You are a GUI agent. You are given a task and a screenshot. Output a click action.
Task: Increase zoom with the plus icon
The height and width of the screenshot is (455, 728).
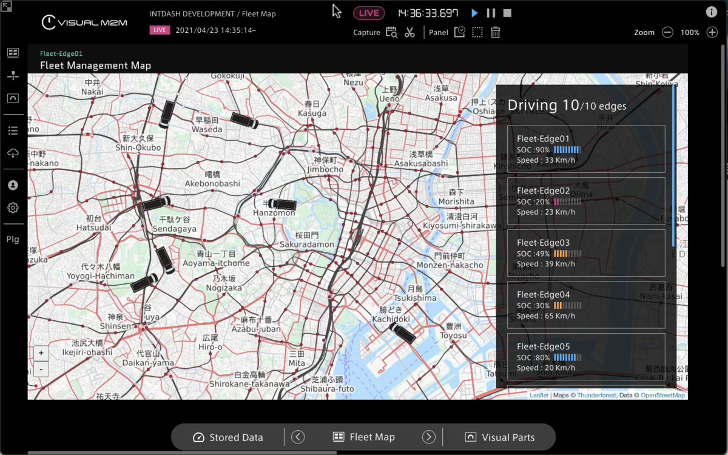712,32
